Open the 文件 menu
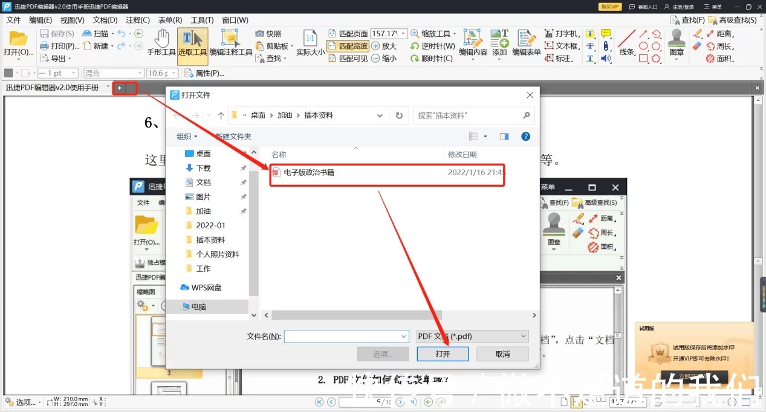The height and width of the screenshot is (412, 766). click(13, 20)
